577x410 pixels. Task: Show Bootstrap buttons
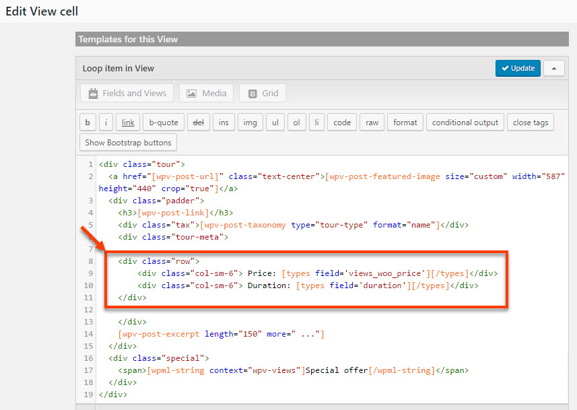pyautogui.click(x=128, y=143)
